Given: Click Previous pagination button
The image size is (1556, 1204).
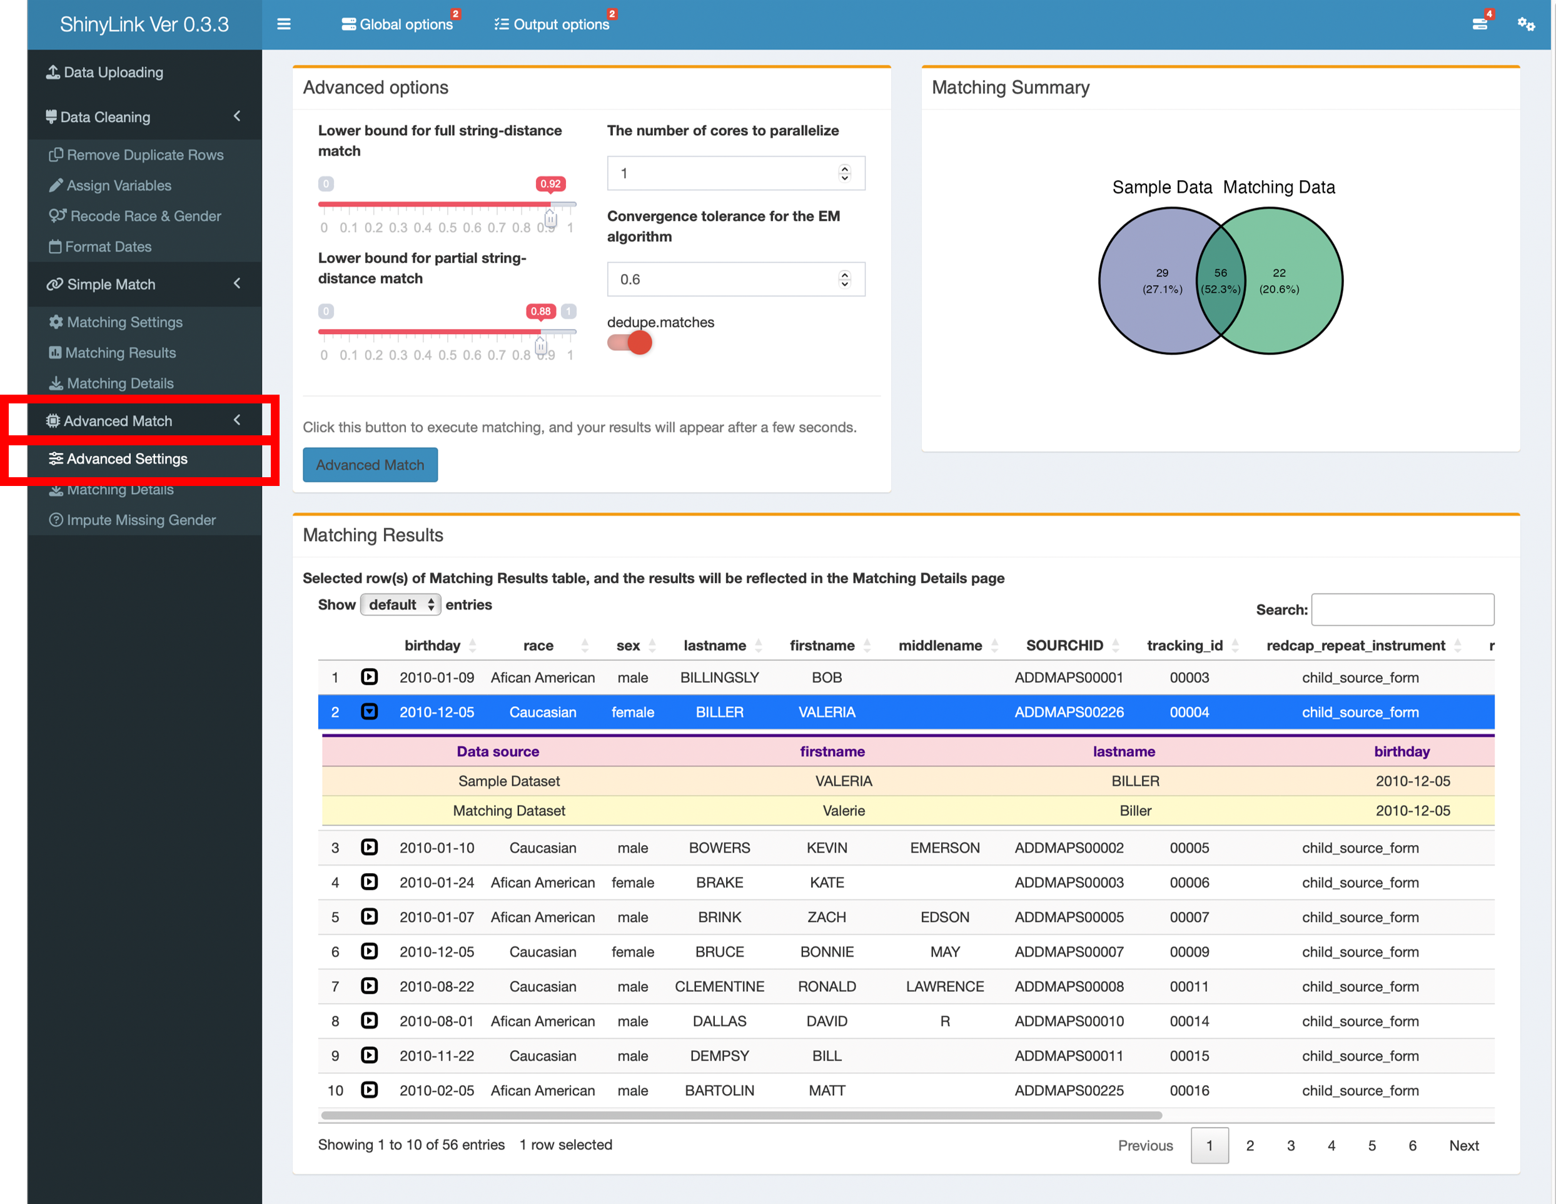Looking at the screenshot, I should click(1145, 1145).
